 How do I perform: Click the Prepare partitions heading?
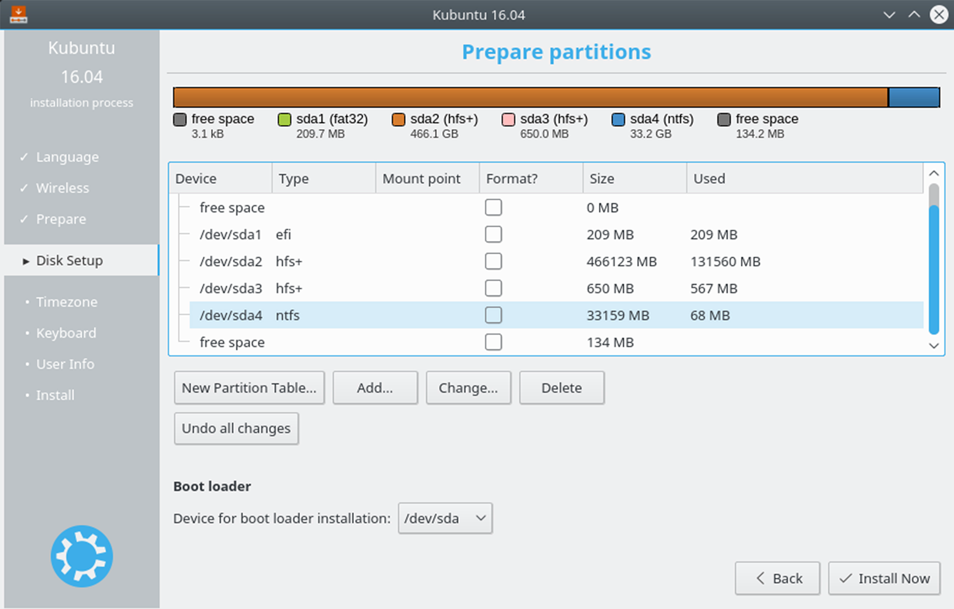click(x=556, y=52)
